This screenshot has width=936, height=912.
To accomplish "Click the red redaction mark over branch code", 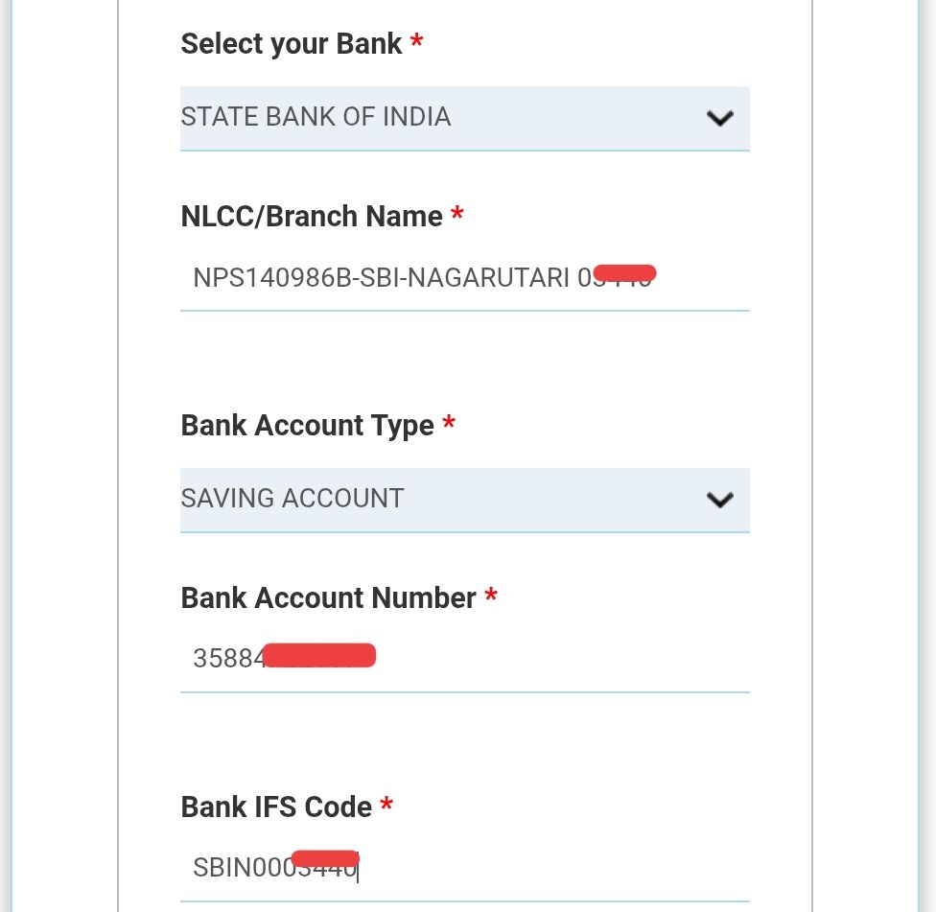I will pos(624,272).
